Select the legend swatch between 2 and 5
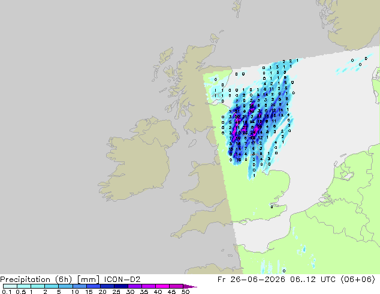Screen dimensions: 380x294 point(52,286)
